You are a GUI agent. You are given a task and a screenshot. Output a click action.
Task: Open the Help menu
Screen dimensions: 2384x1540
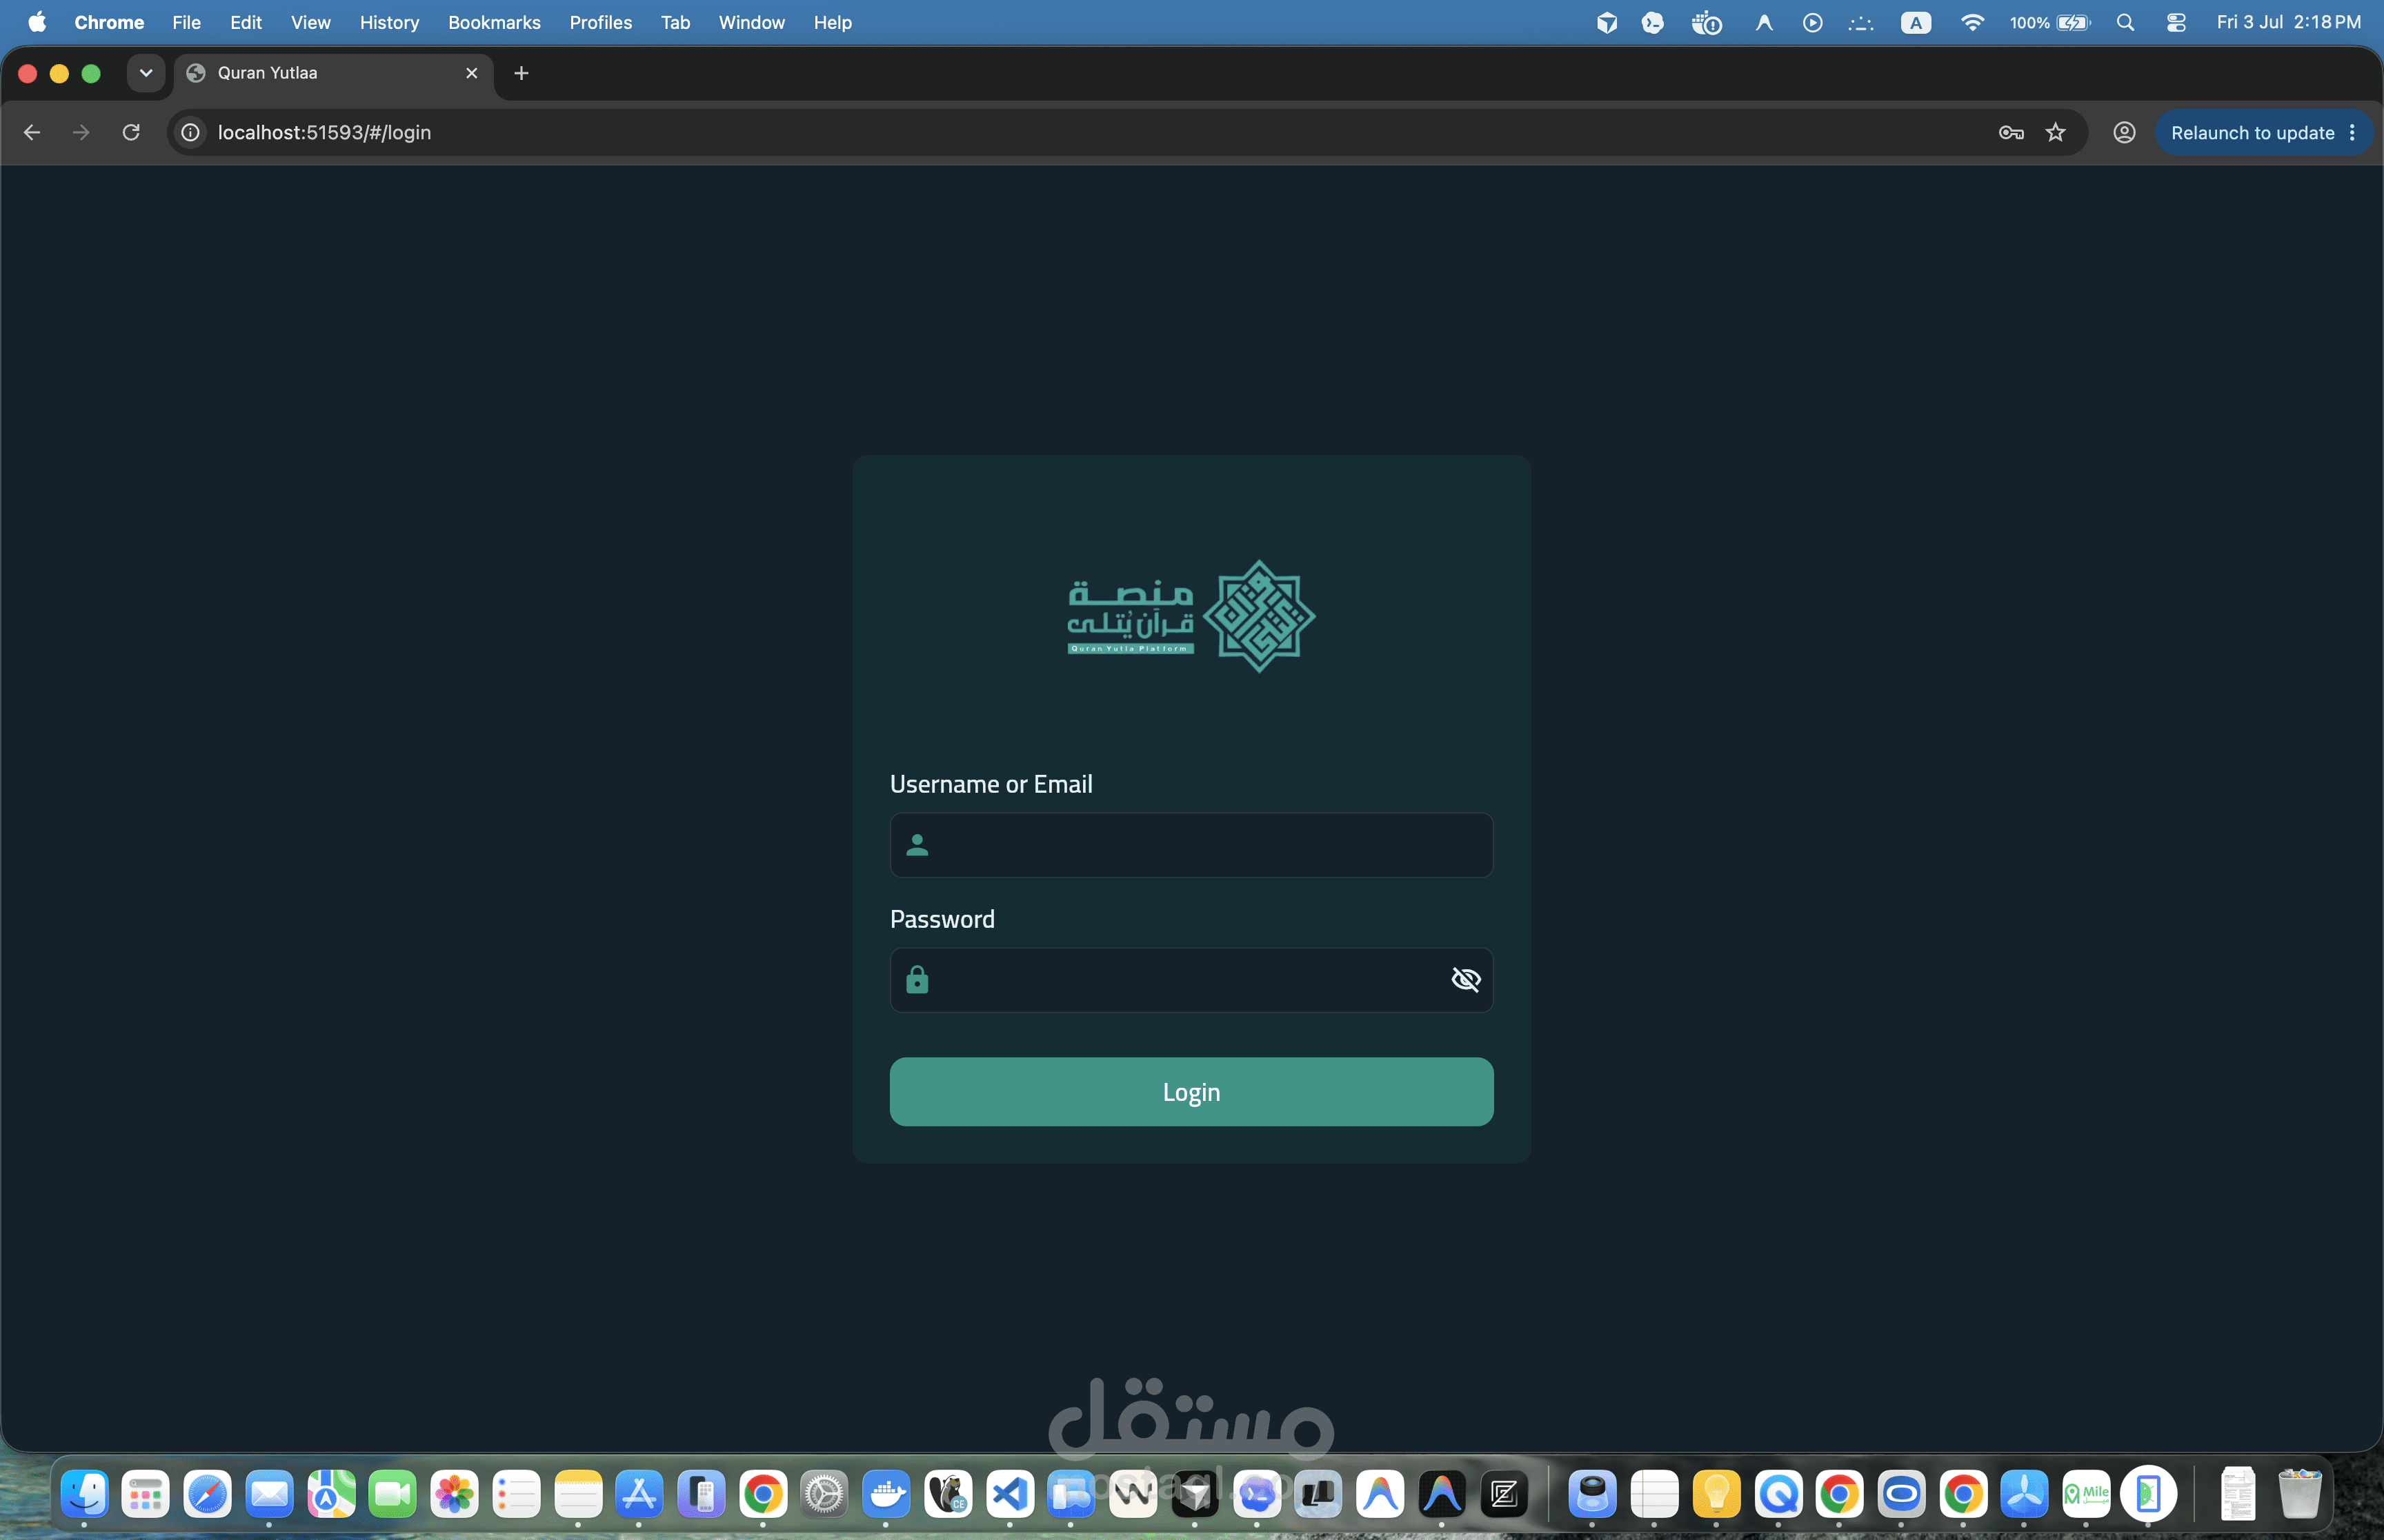pyautogui.click(x=833, y=22)
